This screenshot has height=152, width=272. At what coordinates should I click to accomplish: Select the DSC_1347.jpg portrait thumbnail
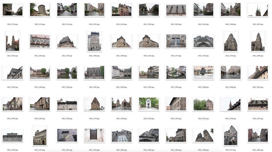point(40,135)
